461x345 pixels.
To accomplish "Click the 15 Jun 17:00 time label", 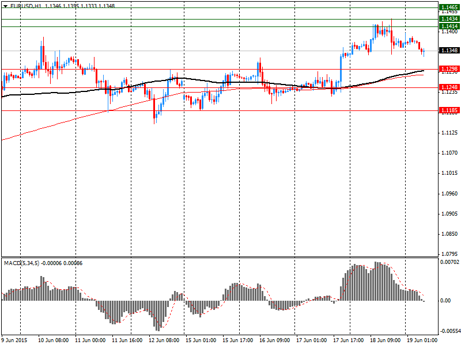I will (238, 340).
